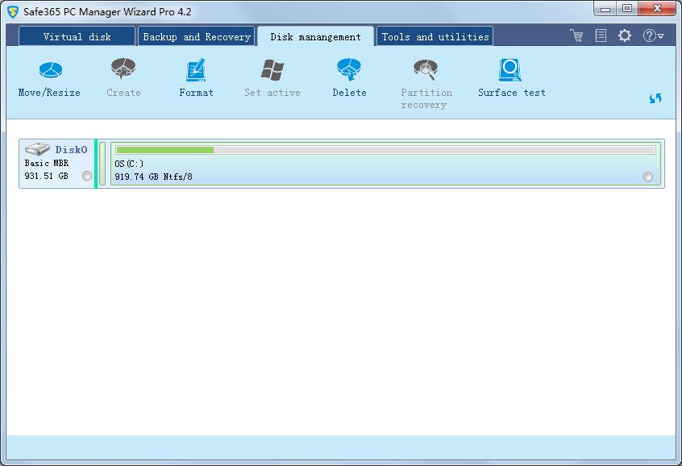Click the OS (C:) usage bar

point(385,150)
